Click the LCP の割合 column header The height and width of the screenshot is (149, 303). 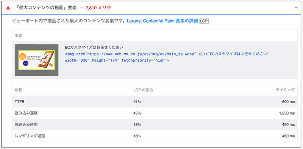tap(144, 90)
